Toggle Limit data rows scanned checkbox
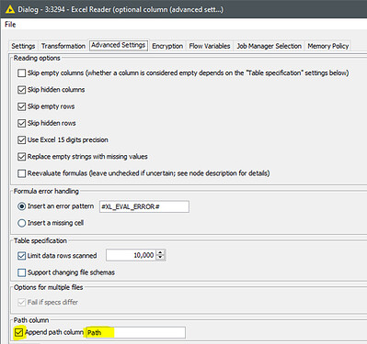Viewport: 367px width, 344px height. click(x=21, y=256)
